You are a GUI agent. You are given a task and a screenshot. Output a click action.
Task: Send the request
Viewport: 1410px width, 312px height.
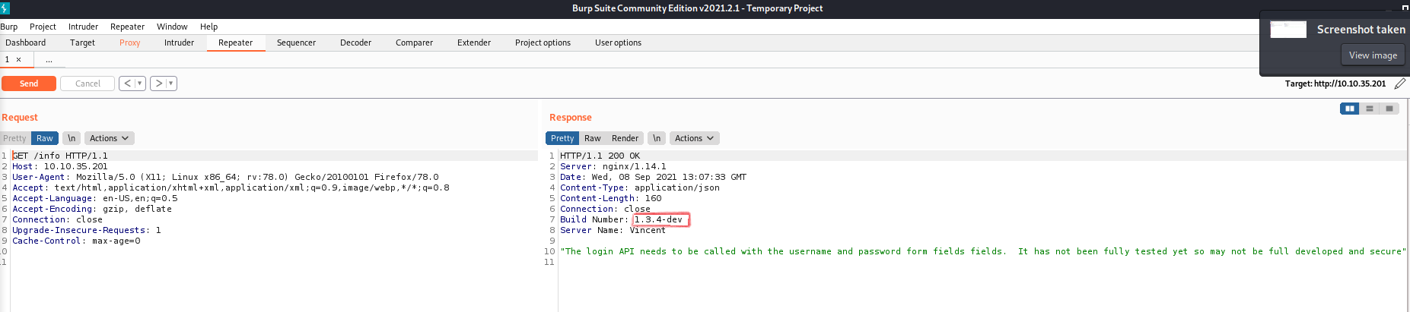pos(29,84)
